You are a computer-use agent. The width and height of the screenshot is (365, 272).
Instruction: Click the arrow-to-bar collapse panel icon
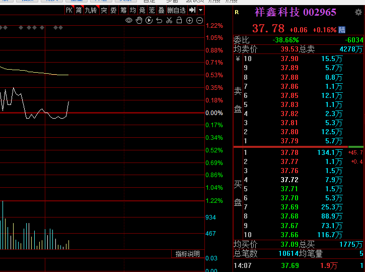coord(192,10)
